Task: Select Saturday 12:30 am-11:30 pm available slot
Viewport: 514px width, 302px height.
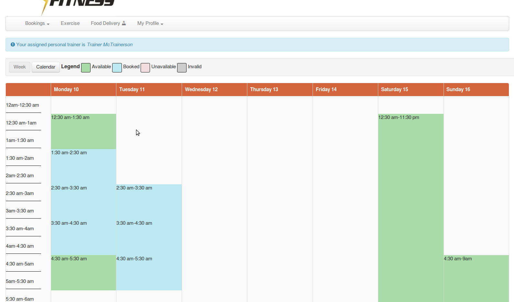Action: click(x=411, y=207)
